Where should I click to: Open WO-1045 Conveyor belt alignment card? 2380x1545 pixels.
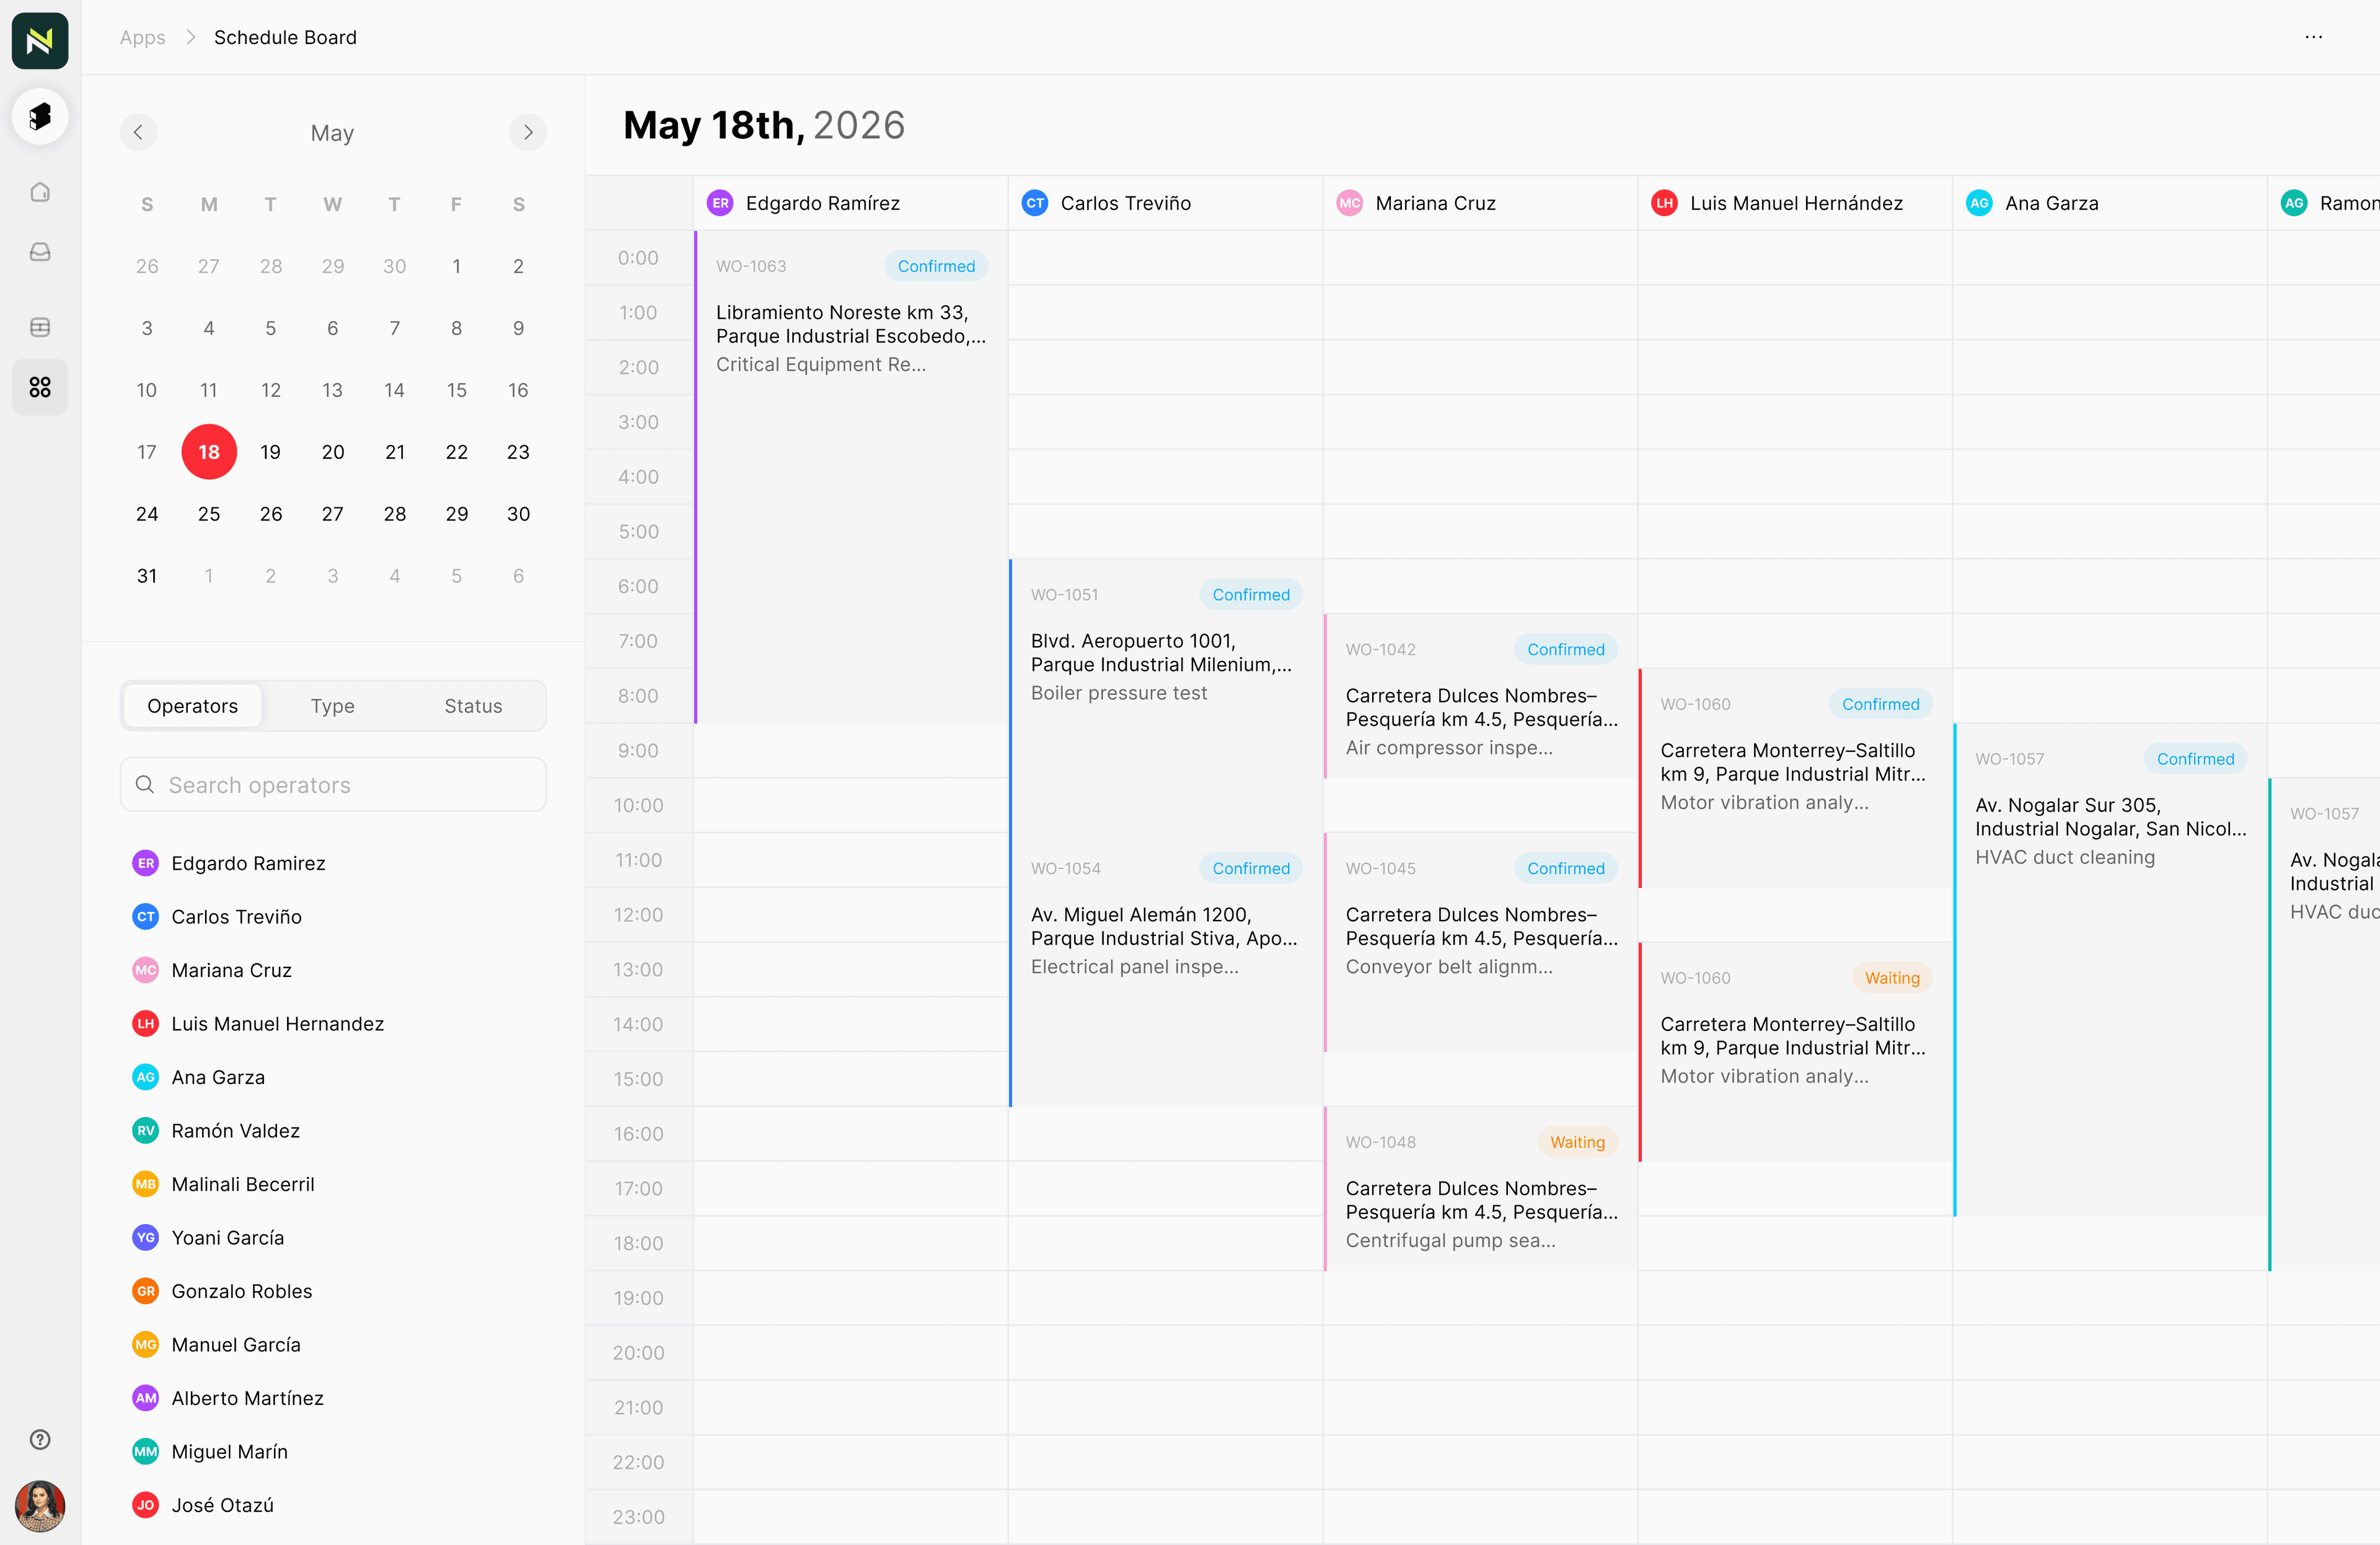coord(1480,942)
